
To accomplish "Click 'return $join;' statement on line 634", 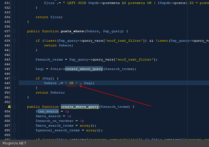I will pos(49,17).
